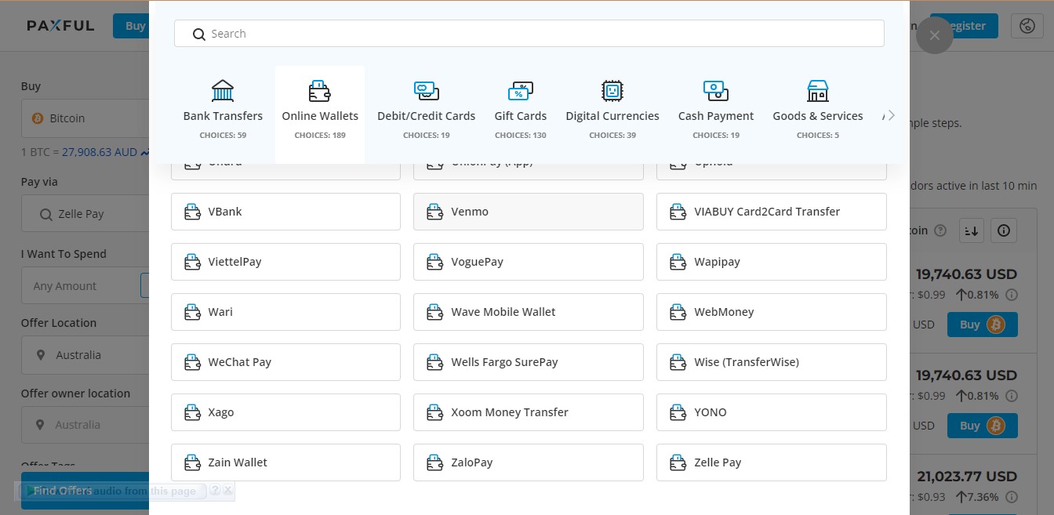Focus the payment method Search field
The image size is (1054, 515).
(529, 34)
